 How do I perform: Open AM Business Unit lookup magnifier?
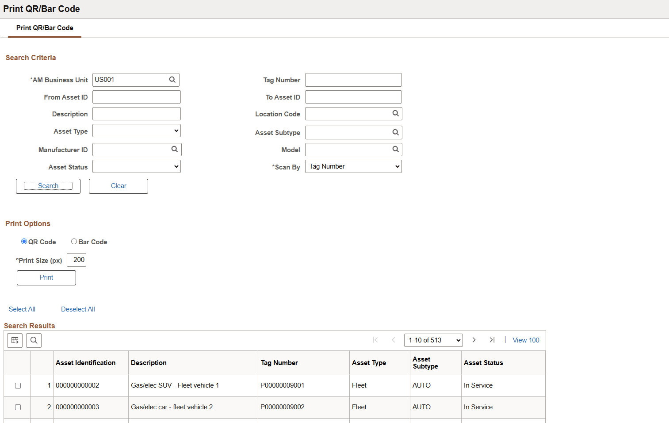[172, 80]
